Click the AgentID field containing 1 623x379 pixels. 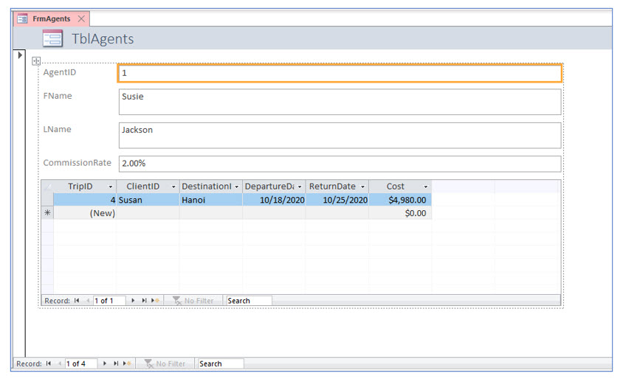340,73
